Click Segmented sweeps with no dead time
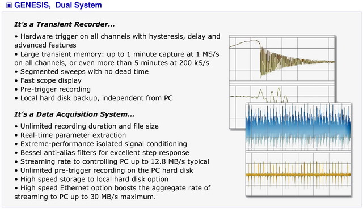This screenshot has height=209, width=363. coord(82,72)
